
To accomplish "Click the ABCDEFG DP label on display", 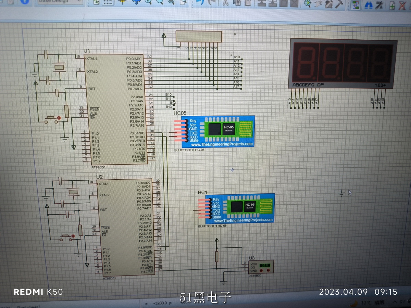I will coord(308,85).
